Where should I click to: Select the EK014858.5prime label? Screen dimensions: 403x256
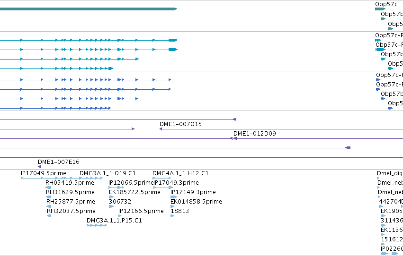tap(197, 202)
